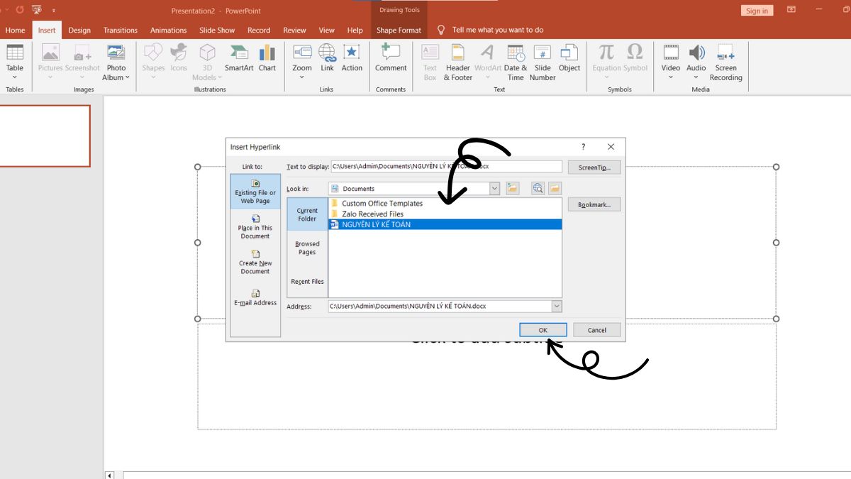Customize Quick Access Toolbar arrow
This screenshot has height=479, width=851.
pyautogui.click(x=54, y=10)
